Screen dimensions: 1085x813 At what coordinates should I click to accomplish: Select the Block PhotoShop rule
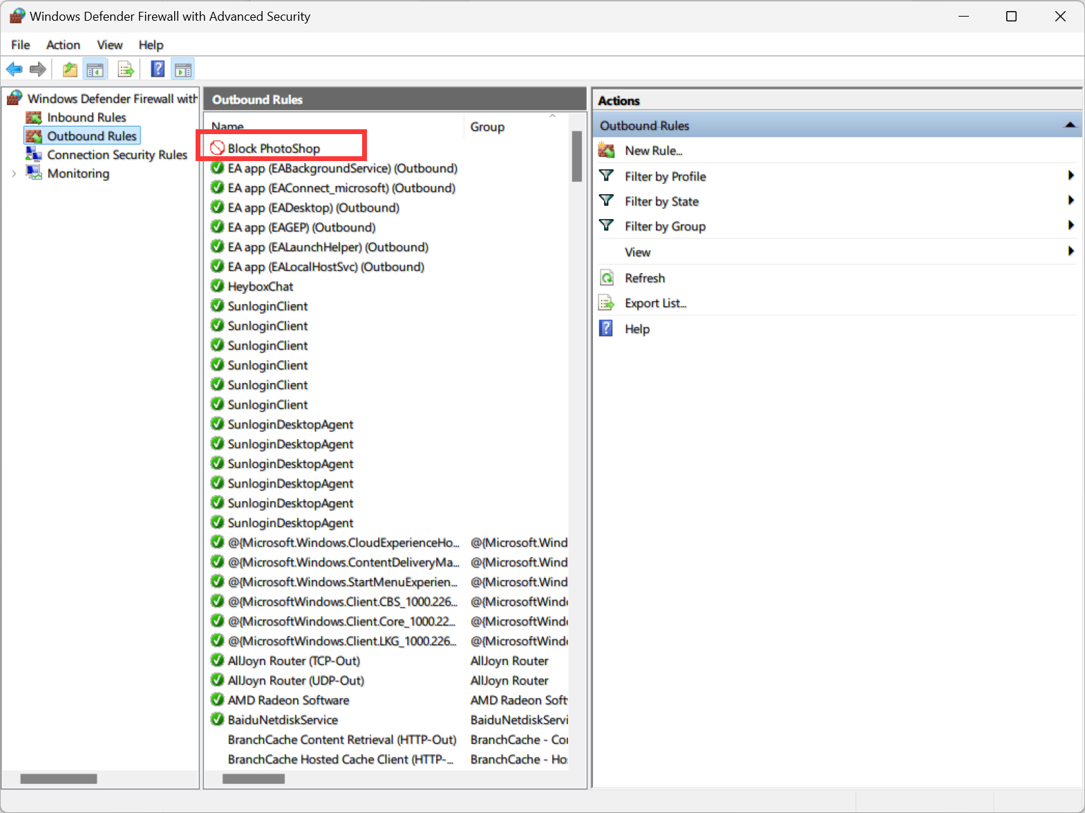click(274, 149)
